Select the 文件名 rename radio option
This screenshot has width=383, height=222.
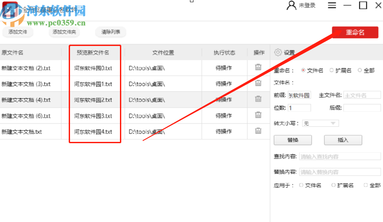(303, 70)
